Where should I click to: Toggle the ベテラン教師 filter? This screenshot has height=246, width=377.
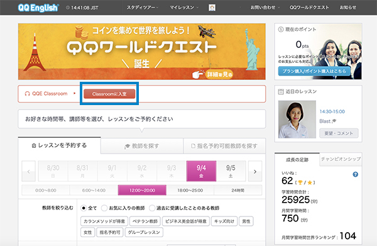[145, 221]
